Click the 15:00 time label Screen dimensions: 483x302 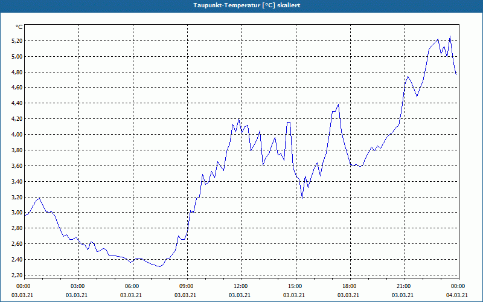(296, 286)
